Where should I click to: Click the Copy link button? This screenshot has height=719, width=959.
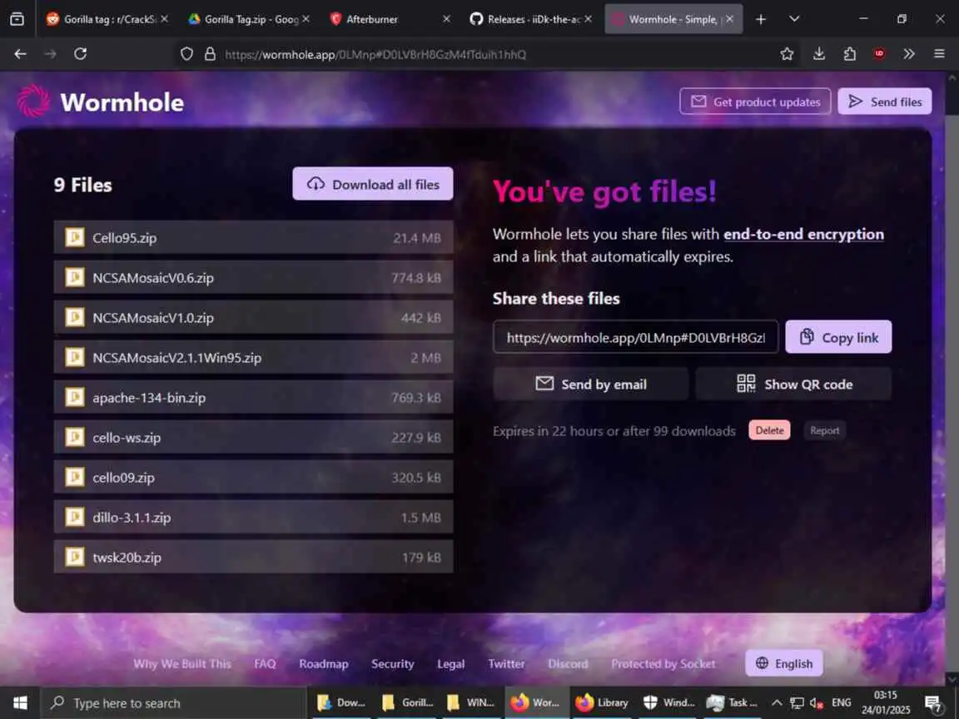(838, 337)
